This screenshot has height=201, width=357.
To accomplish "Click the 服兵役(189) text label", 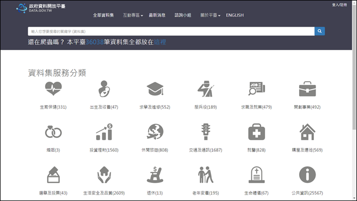I will [x=206, y=107].
